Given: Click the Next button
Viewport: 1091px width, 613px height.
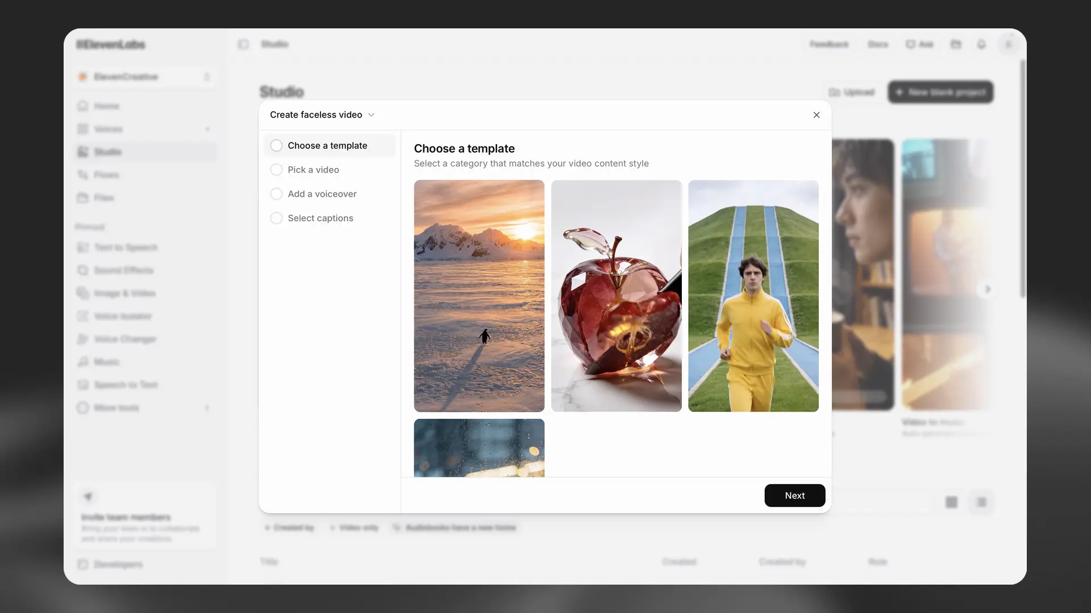Looking at the screenshot, I should point(794,496).
